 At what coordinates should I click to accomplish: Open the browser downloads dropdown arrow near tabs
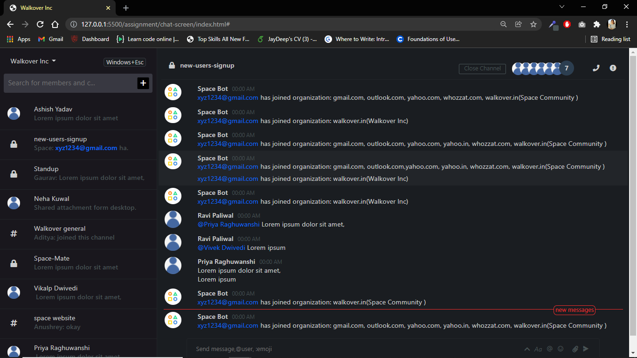click(x=562, y=7)
